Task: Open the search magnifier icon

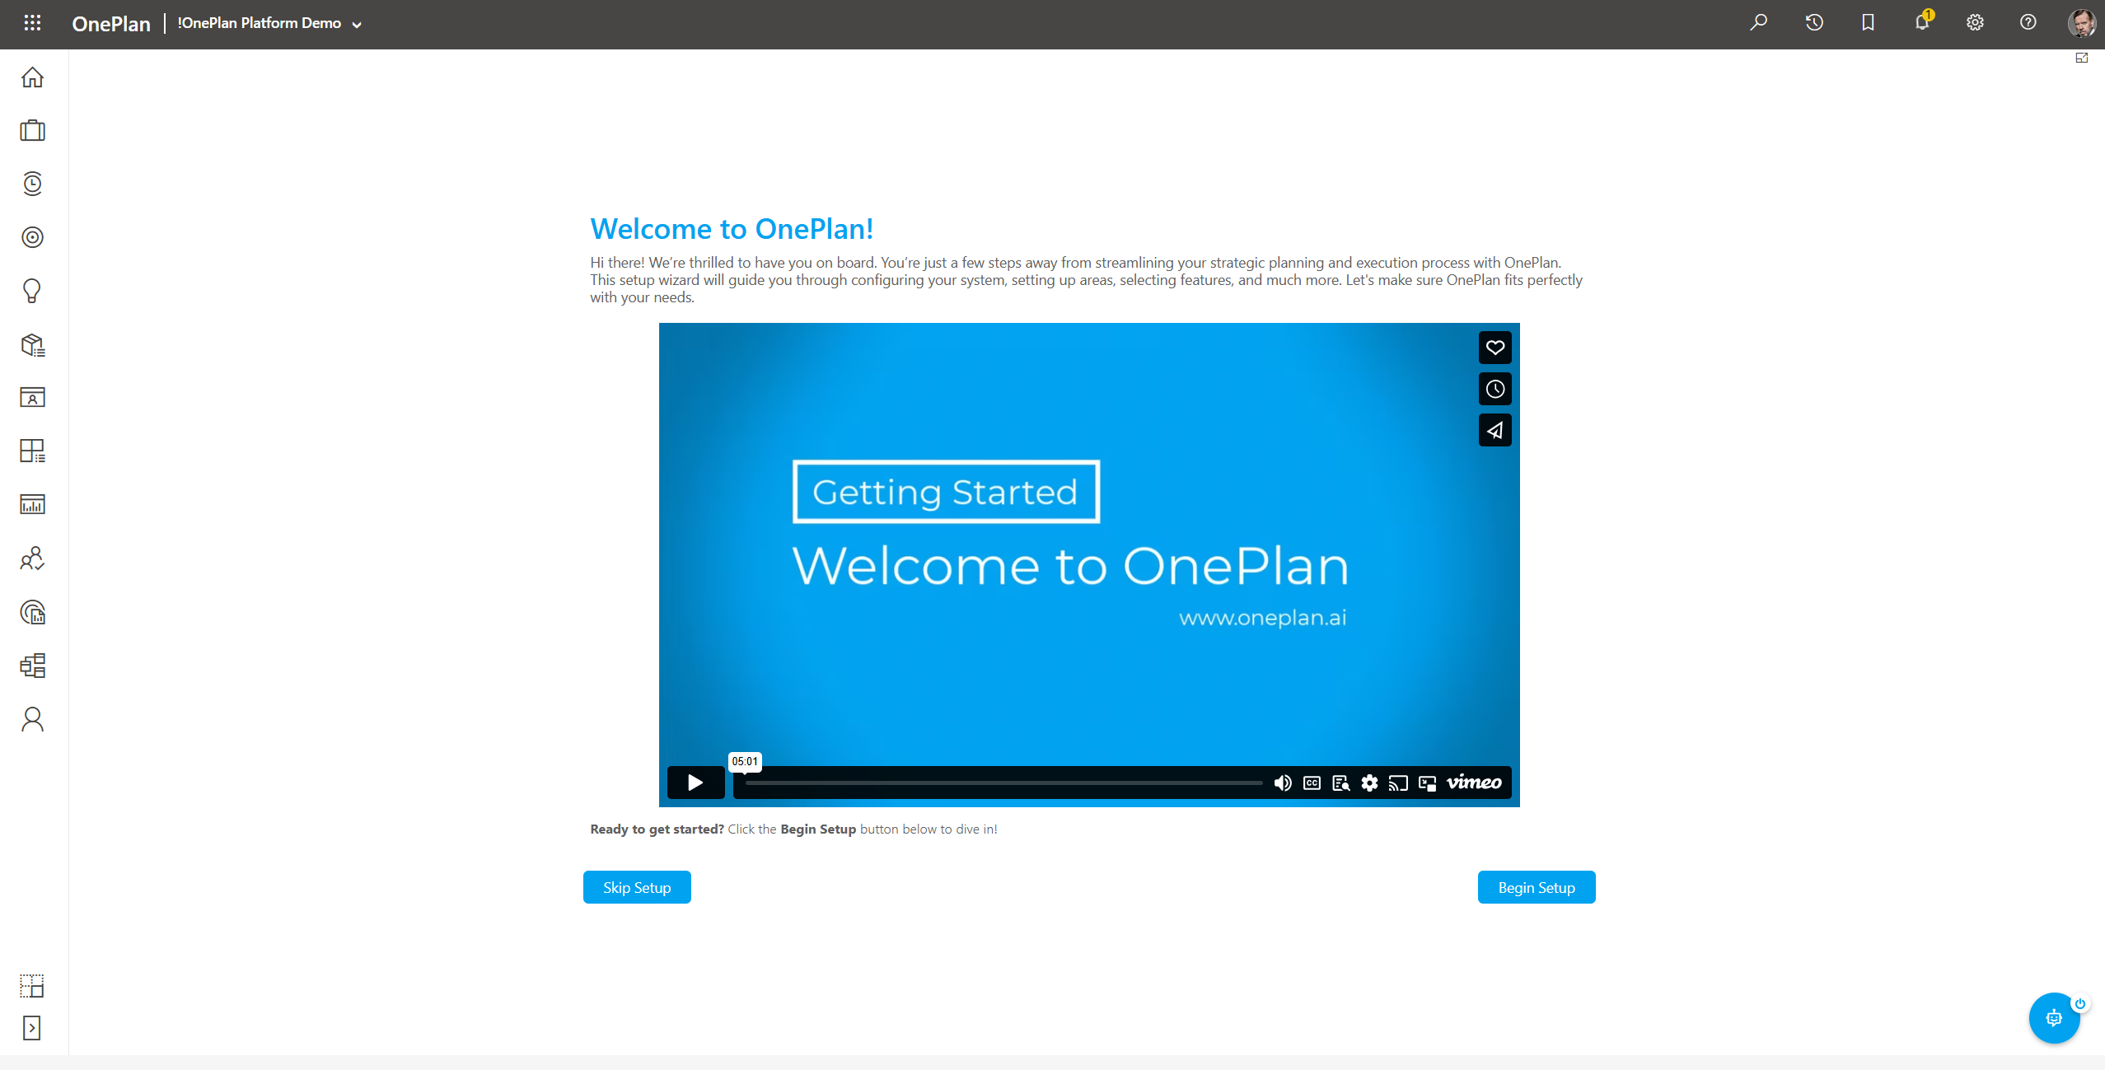Action: (1759, 23)
